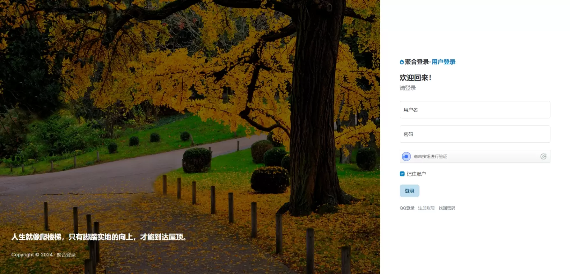
Task: Click the 聚合登录 text in the footer
Action: coord(66,255)
